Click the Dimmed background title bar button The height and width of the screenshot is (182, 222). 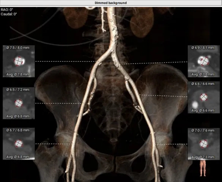pyautogui.click(x=111, y=3)
